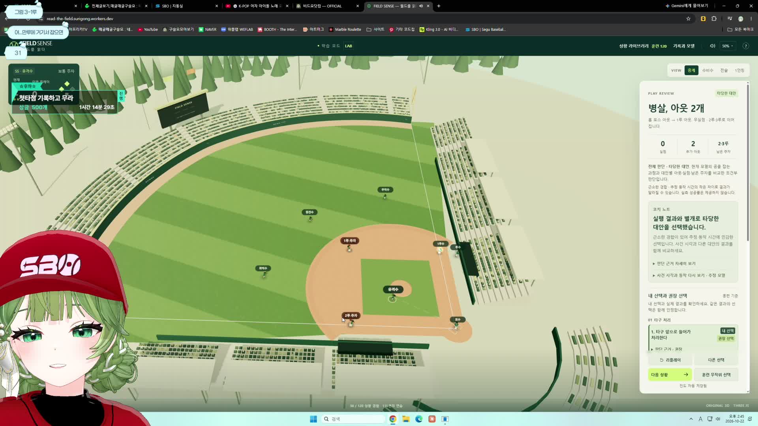Image resolution: width=758 pixels, height=426 pixels.
Task: Open the help question-mark icon
Action: [x=746, y=46]
